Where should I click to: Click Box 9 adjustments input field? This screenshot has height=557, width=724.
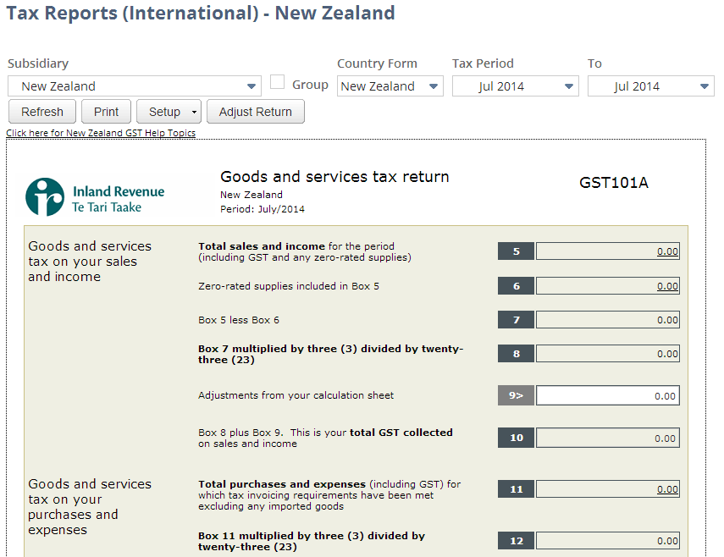(x=608, y=395)
